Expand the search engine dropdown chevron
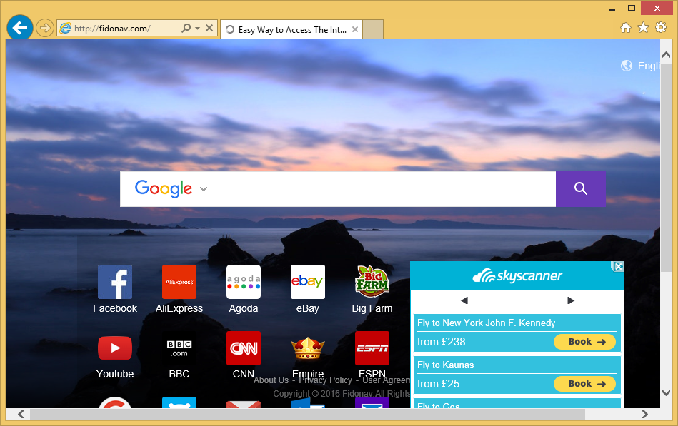This screenshot has width=678, height=426. [x=204, y=189]
